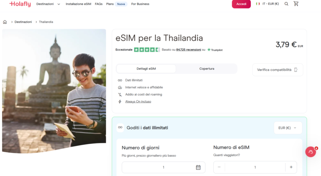Viewport: 321px width, 176px height.
Task: Open the shopping cart
Action: pyautogui.click(x=296, y=4)
